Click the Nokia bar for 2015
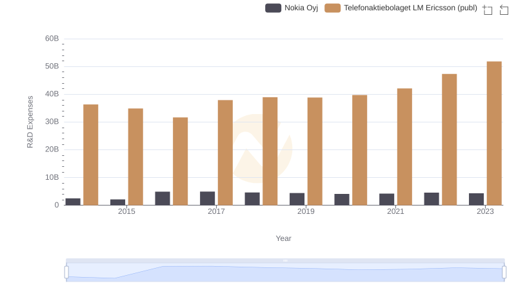Viewport: 516px width, 297px height. pyautogui.click(x=117, y=202)
